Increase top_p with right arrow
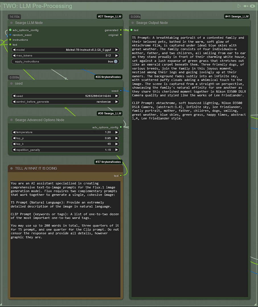This screenshot has width=258, height=307. coord(116,138)
